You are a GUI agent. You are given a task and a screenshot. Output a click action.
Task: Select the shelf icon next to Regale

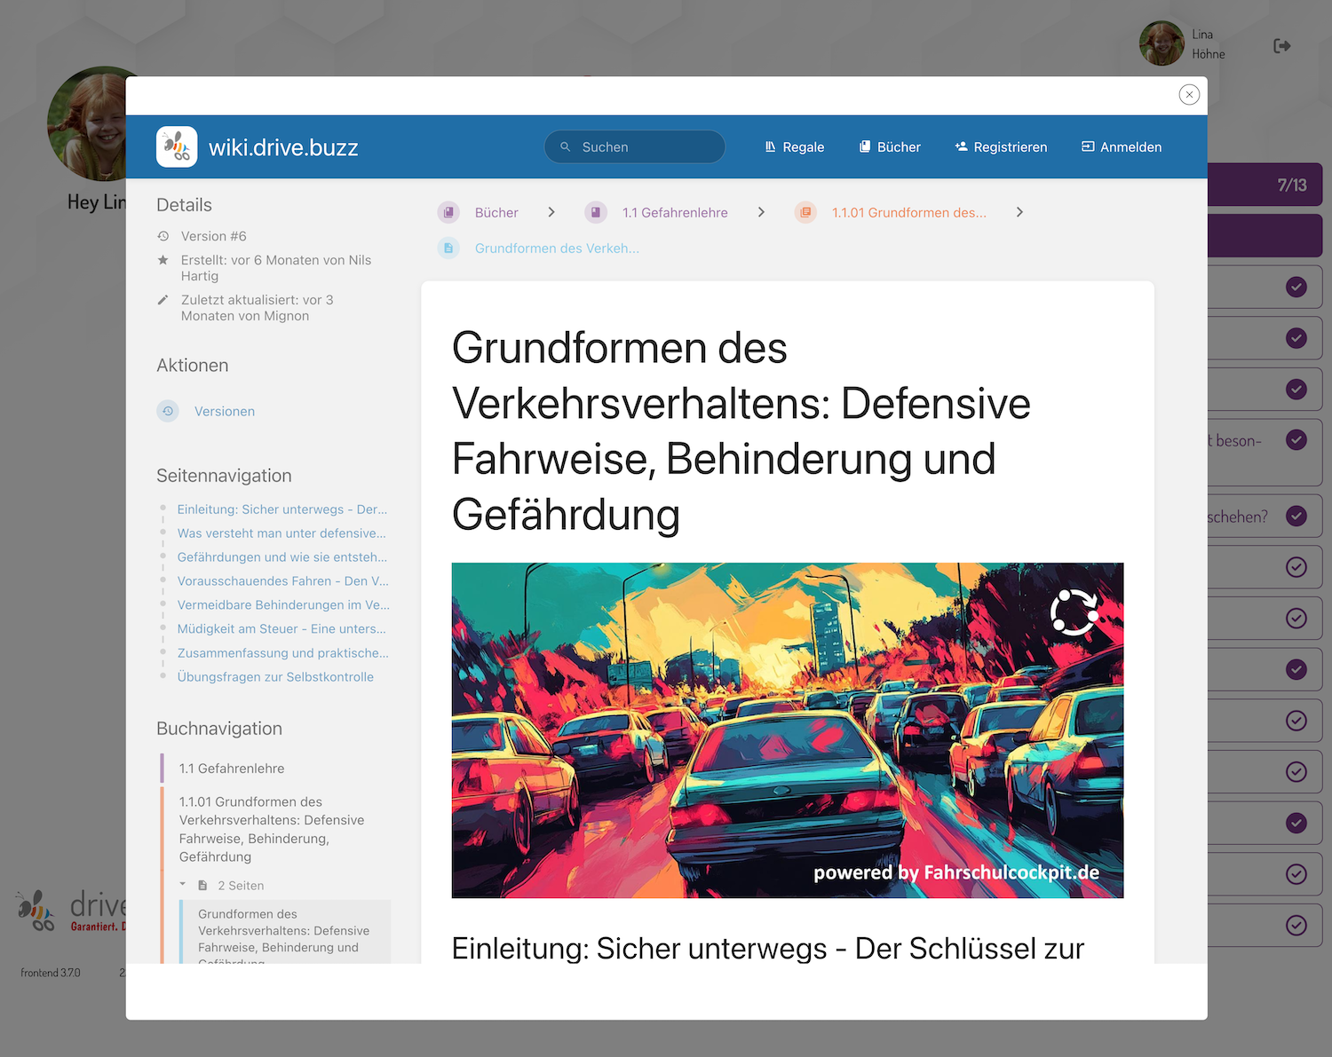(x=769, y=146)
